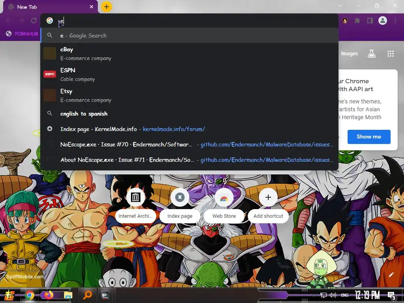The height and width of the screenshot is (303, 404).
Task: Open NoEscape.exe Issue #70 suggestion
Action: click(189, 144)
